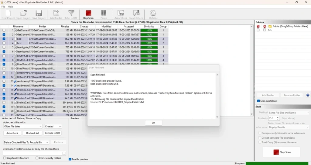Click the pen icon of row 15 Brolink0
This screenshot has height=165, width=311.
pyautogui.click(x=15, y=90)
